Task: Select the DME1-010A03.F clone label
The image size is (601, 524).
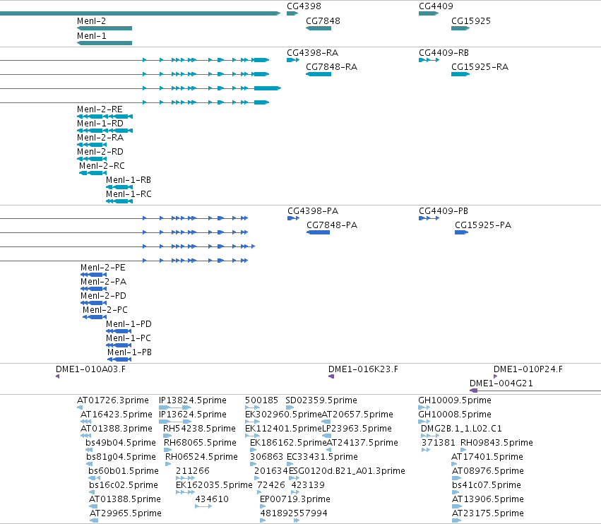Action: pos(90,369)
